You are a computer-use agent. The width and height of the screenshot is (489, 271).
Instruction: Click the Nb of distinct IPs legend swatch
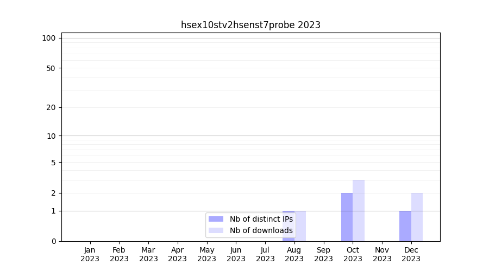[x=216, y=219]
